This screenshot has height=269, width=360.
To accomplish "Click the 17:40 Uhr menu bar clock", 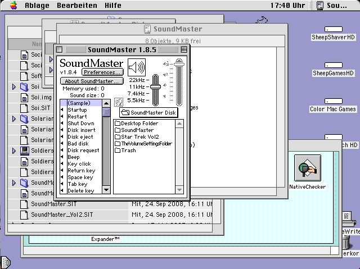I will click(x=287, y=5).
